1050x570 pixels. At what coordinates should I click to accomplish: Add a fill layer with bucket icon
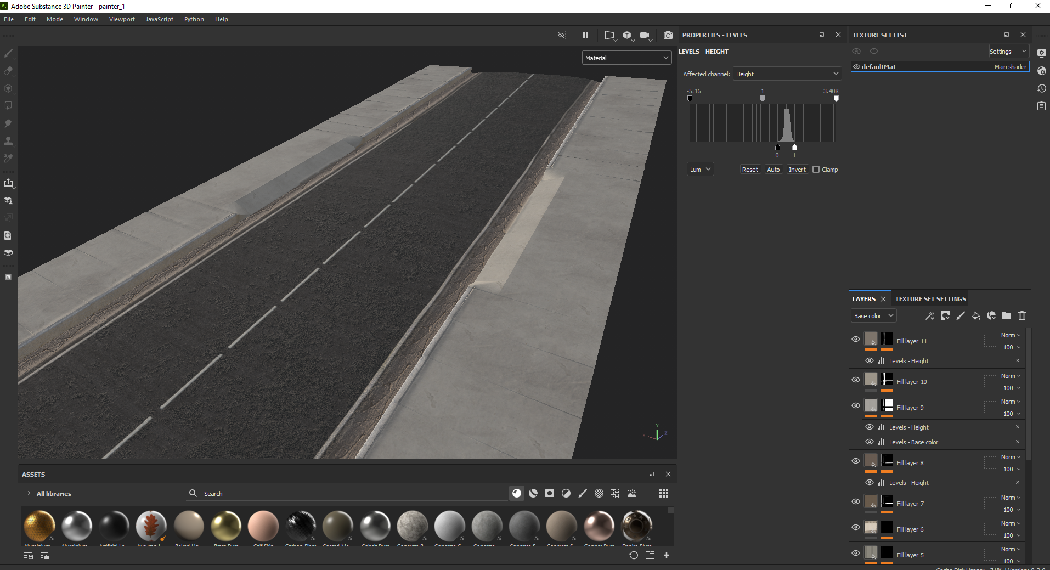975,315
